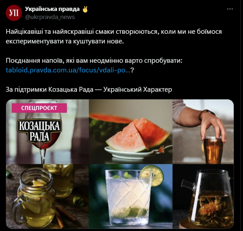The width and height of the screenshot is (243, 231).
Task: View the watermelon slices photo
Action: (x=131, y=132)
